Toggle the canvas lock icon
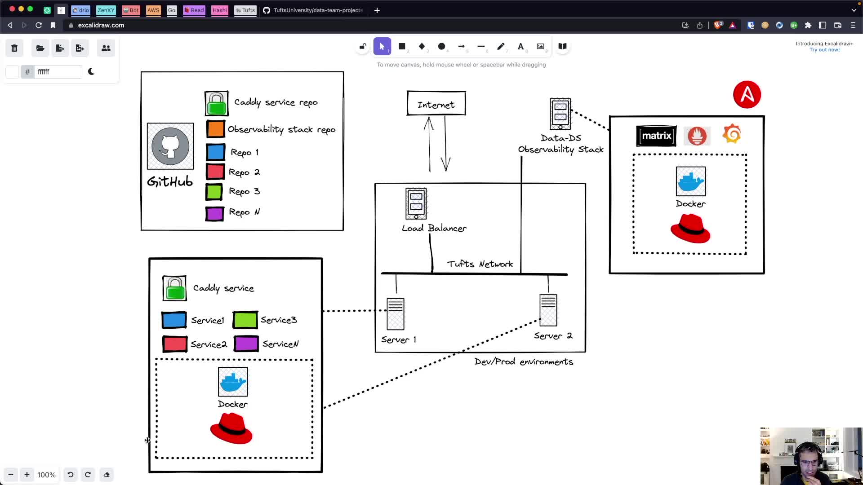The width and height of the screenshot is (863, 485). pyautogui.click(x=363, y=46)
